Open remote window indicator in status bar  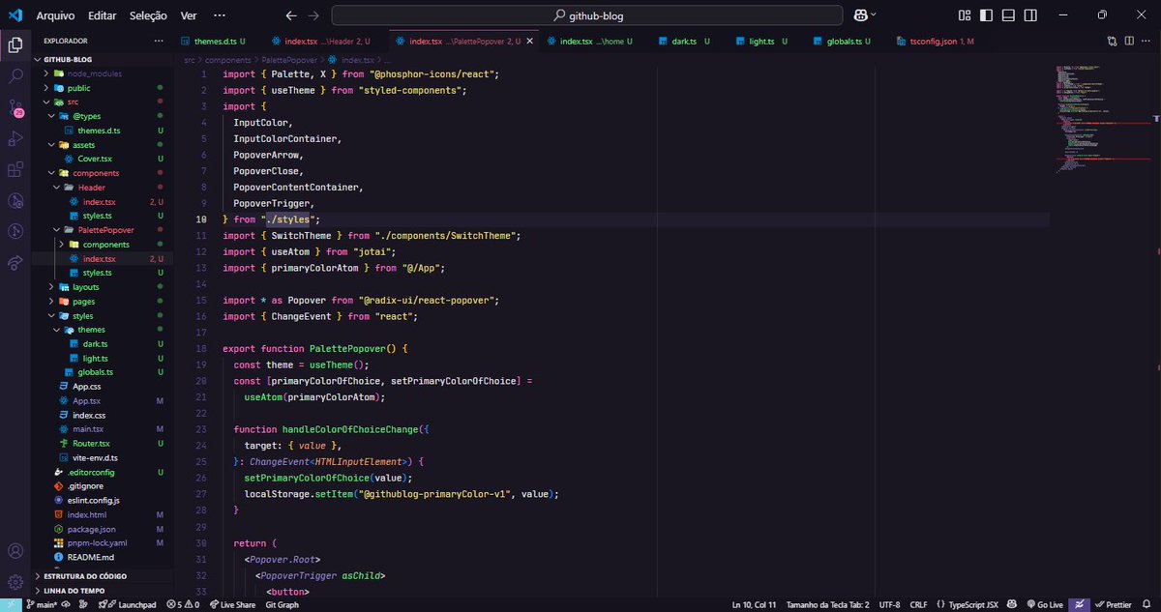[12, 604]
